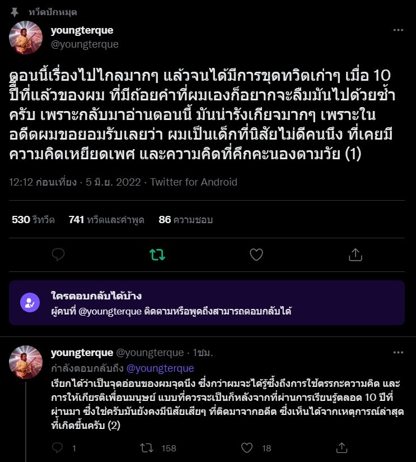Reply to the second tweet with comment icon
The width and height of the screenshot is (416, 462).
coord(57,448)
